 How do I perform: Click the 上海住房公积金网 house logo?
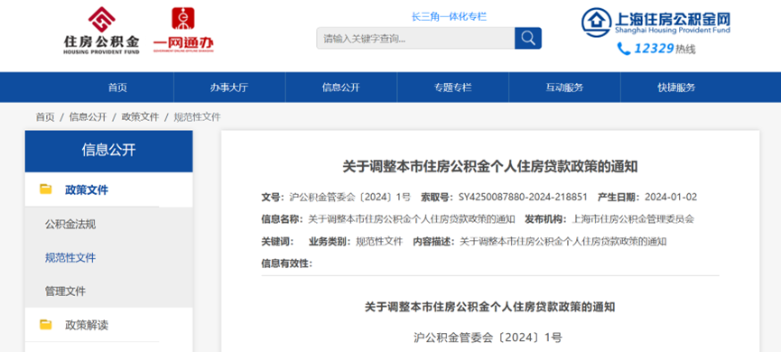pyautogui.click(x=597, y=23)
